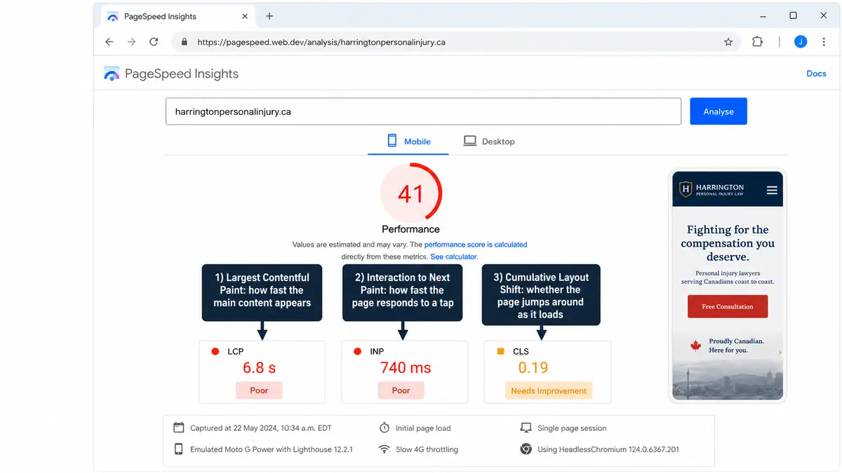Click the Harrington shield logo in the site preview
Viewport: 842px width, 473px height.
686,189
